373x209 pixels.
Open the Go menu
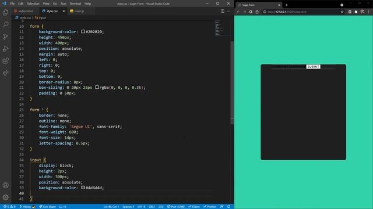(55, 3)
